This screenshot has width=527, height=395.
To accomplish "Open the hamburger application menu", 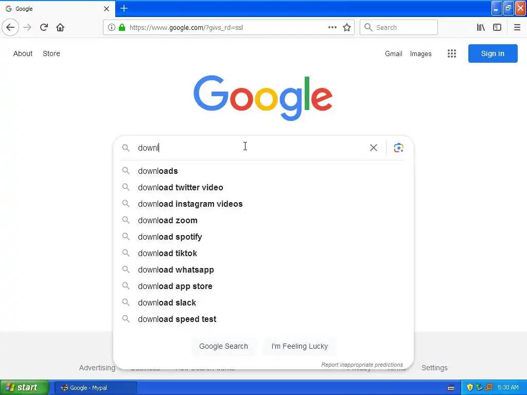I will point(517,27).
